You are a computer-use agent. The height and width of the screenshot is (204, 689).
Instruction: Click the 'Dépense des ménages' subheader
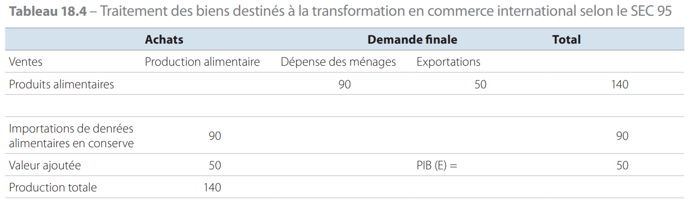pyautogui.click(x=338, y=62)
